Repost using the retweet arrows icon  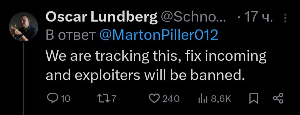click(x=104, y=99)
